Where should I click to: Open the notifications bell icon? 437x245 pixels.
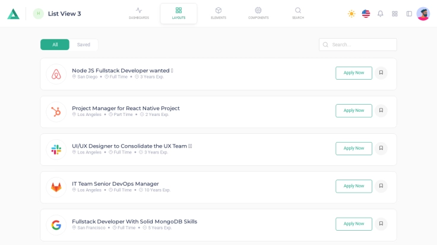(x=380, y=14)
